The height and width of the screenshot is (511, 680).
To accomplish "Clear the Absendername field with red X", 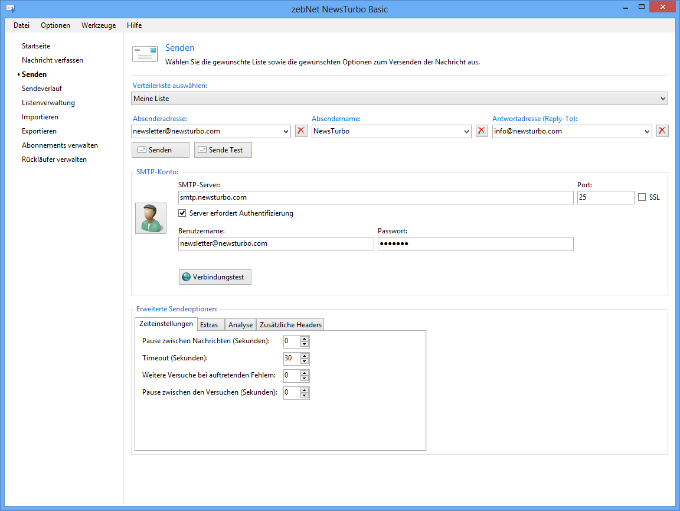I will 482,131.
